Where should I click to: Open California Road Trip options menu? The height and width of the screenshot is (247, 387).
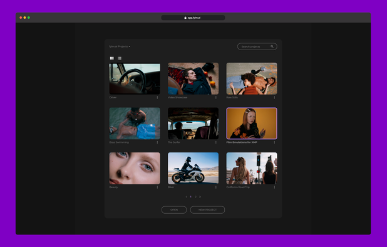click(x=274, y=187)
